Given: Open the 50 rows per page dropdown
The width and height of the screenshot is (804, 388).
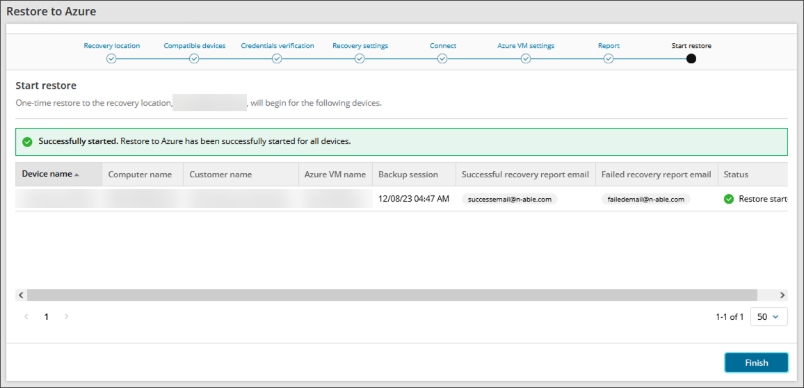Looking at the screenshot, I should [769, 317].
